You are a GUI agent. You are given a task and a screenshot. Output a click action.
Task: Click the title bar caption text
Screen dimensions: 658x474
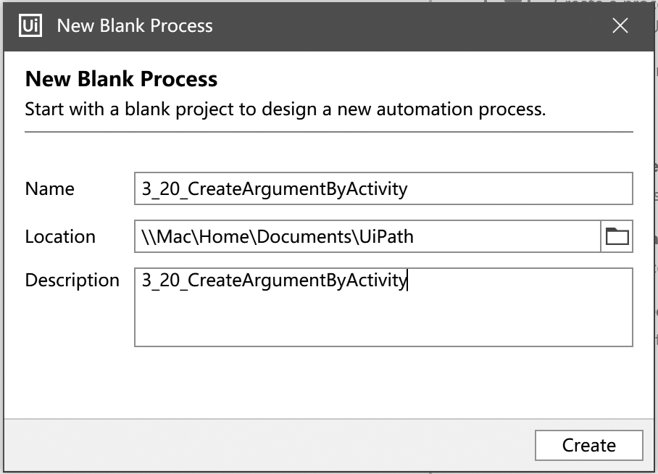[x=135, y=26]
